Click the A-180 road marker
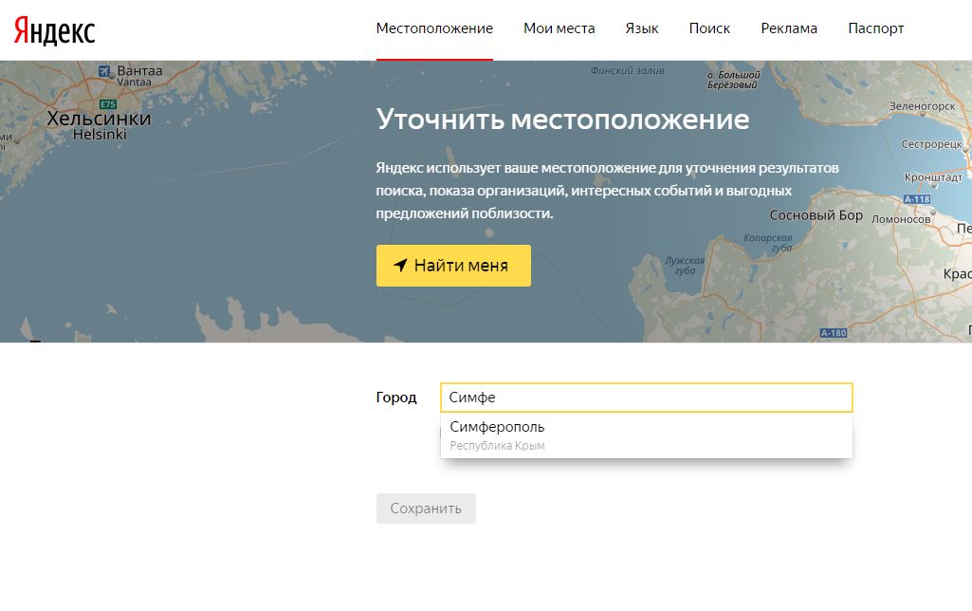This screenshot has width=972, height=611. click(x=834, y=333)
